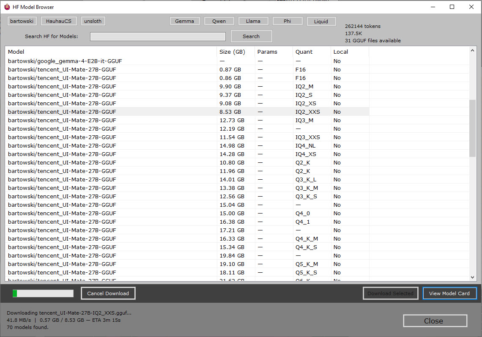Select the 0.87 GB F16 row
Screen dimensions: 482x337
click(x=187, y=69)
